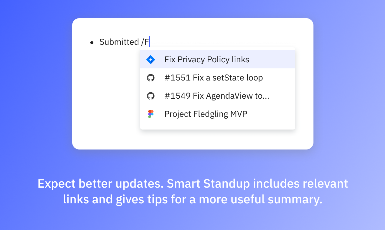Viewport: 385px width, 230px height.
Task: Select Project Fledgling MVP from the list
Action: click(206, 114)
